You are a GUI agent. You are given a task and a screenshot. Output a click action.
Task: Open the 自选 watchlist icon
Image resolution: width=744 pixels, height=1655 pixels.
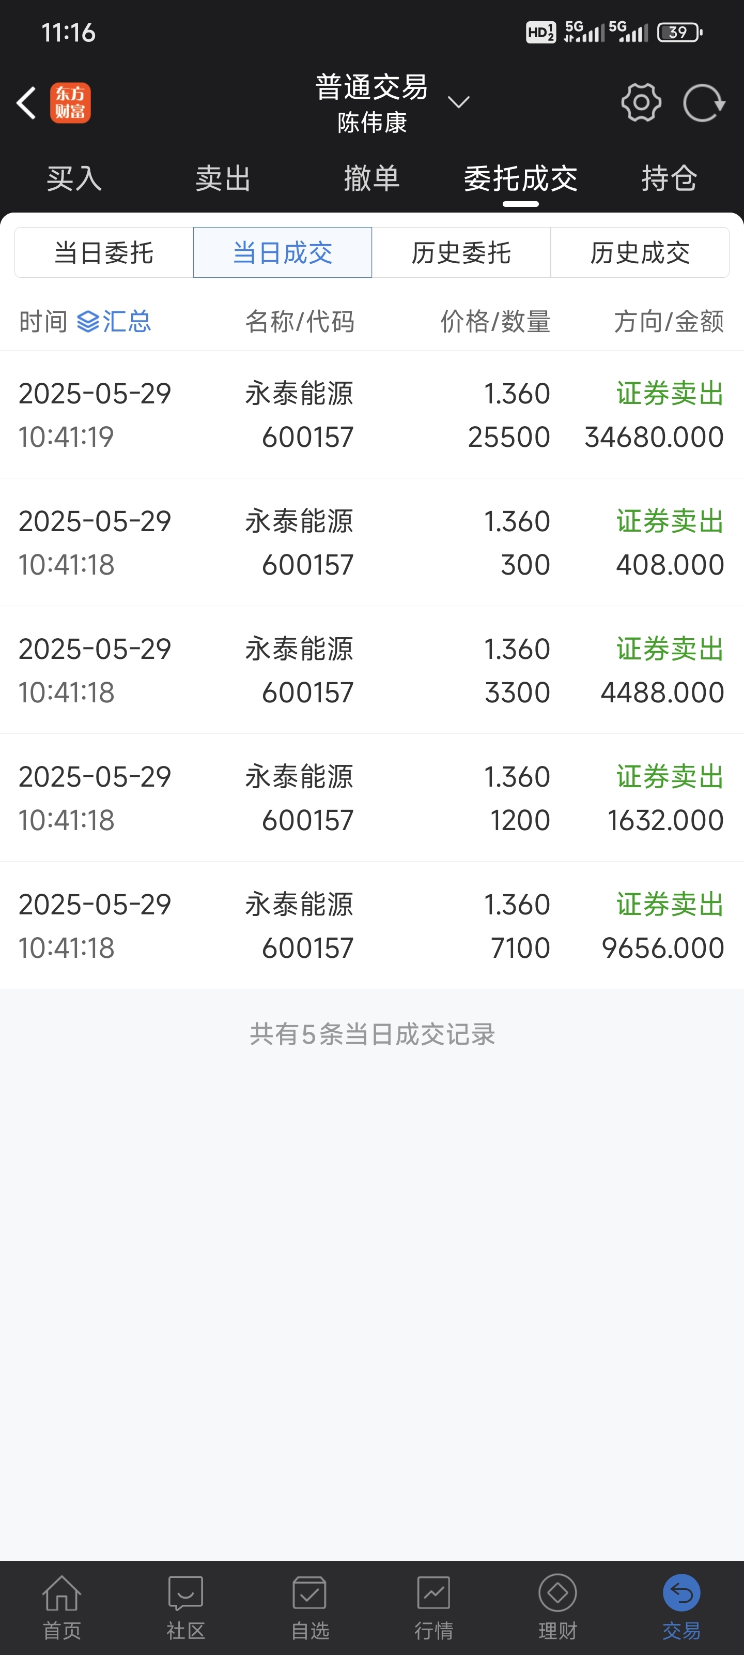[x=309, y=1593]
